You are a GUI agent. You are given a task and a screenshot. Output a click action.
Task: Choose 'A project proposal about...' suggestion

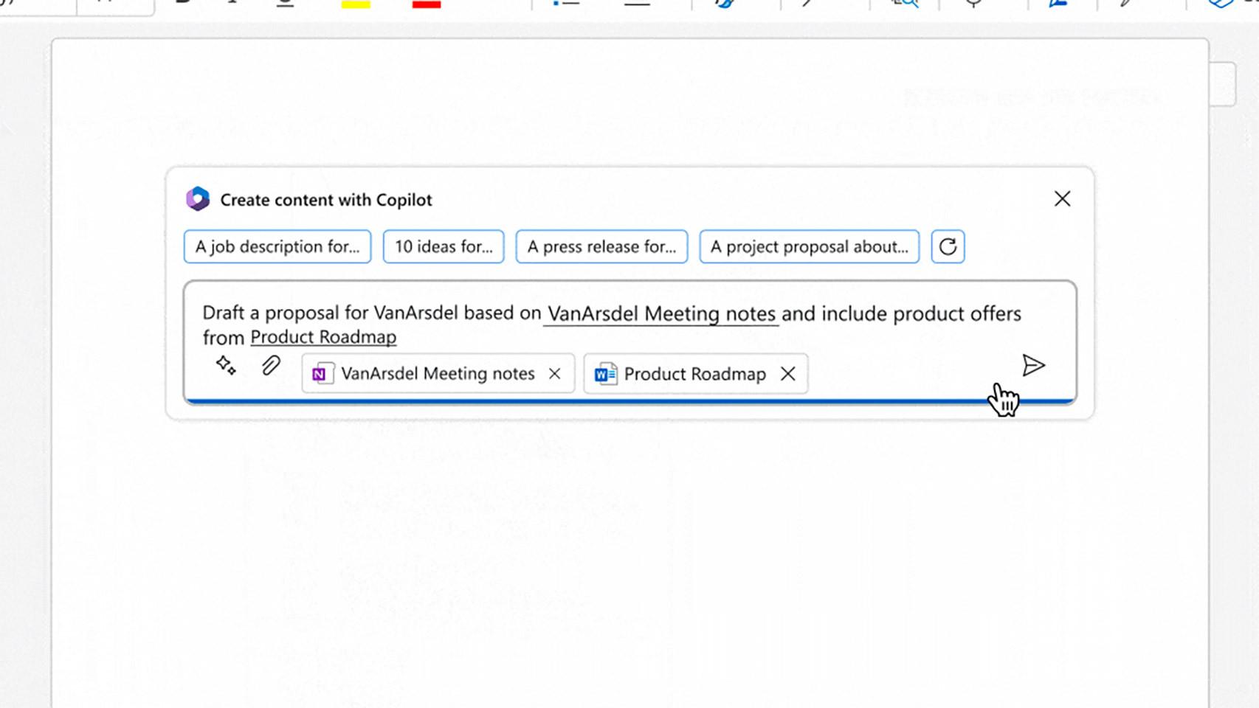[x=809, y=246]
